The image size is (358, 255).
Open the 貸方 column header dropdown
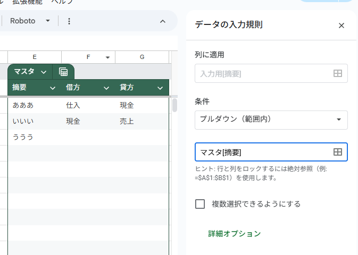160,88
